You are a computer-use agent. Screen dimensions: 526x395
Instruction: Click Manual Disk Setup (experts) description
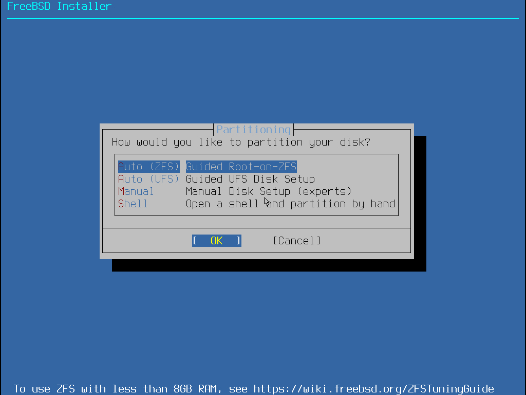point(269,191)
